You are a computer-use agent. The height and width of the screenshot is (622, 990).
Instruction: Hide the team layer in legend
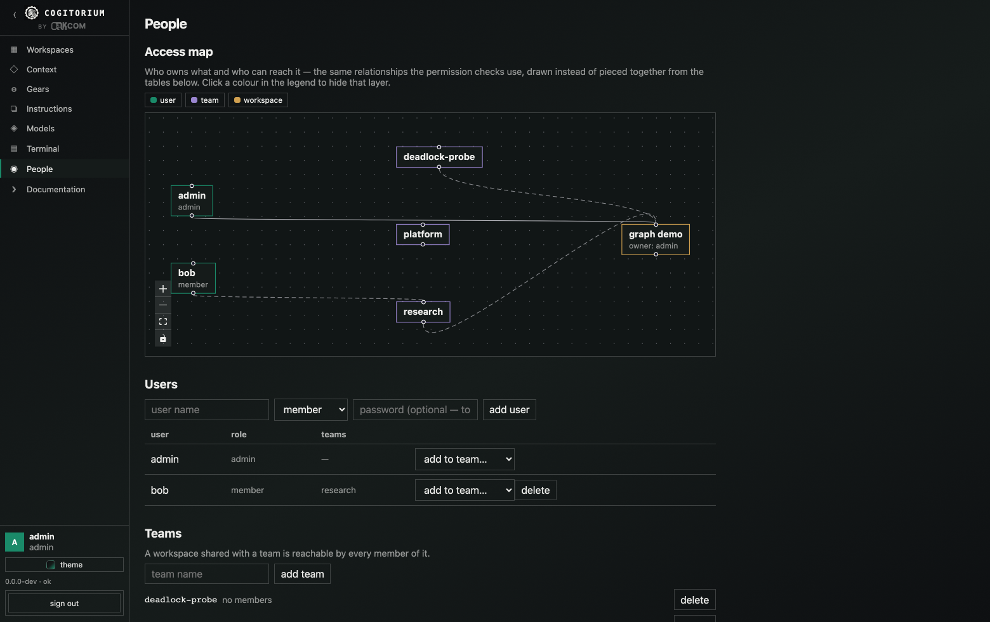[205, 100]
